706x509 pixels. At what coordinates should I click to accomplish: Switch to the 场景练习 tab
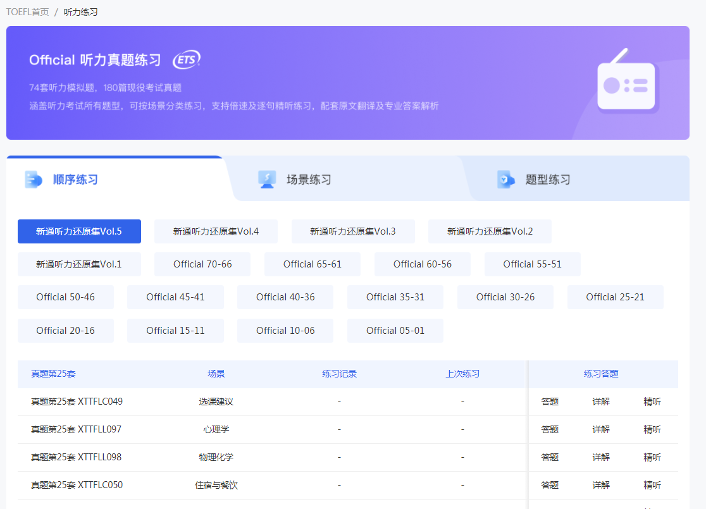[309, 180]
